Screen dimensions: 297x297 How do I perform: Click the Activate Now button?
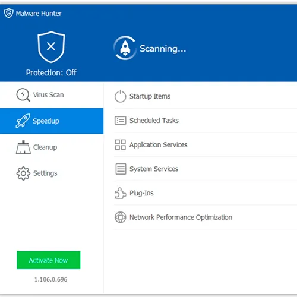point(49,260)
